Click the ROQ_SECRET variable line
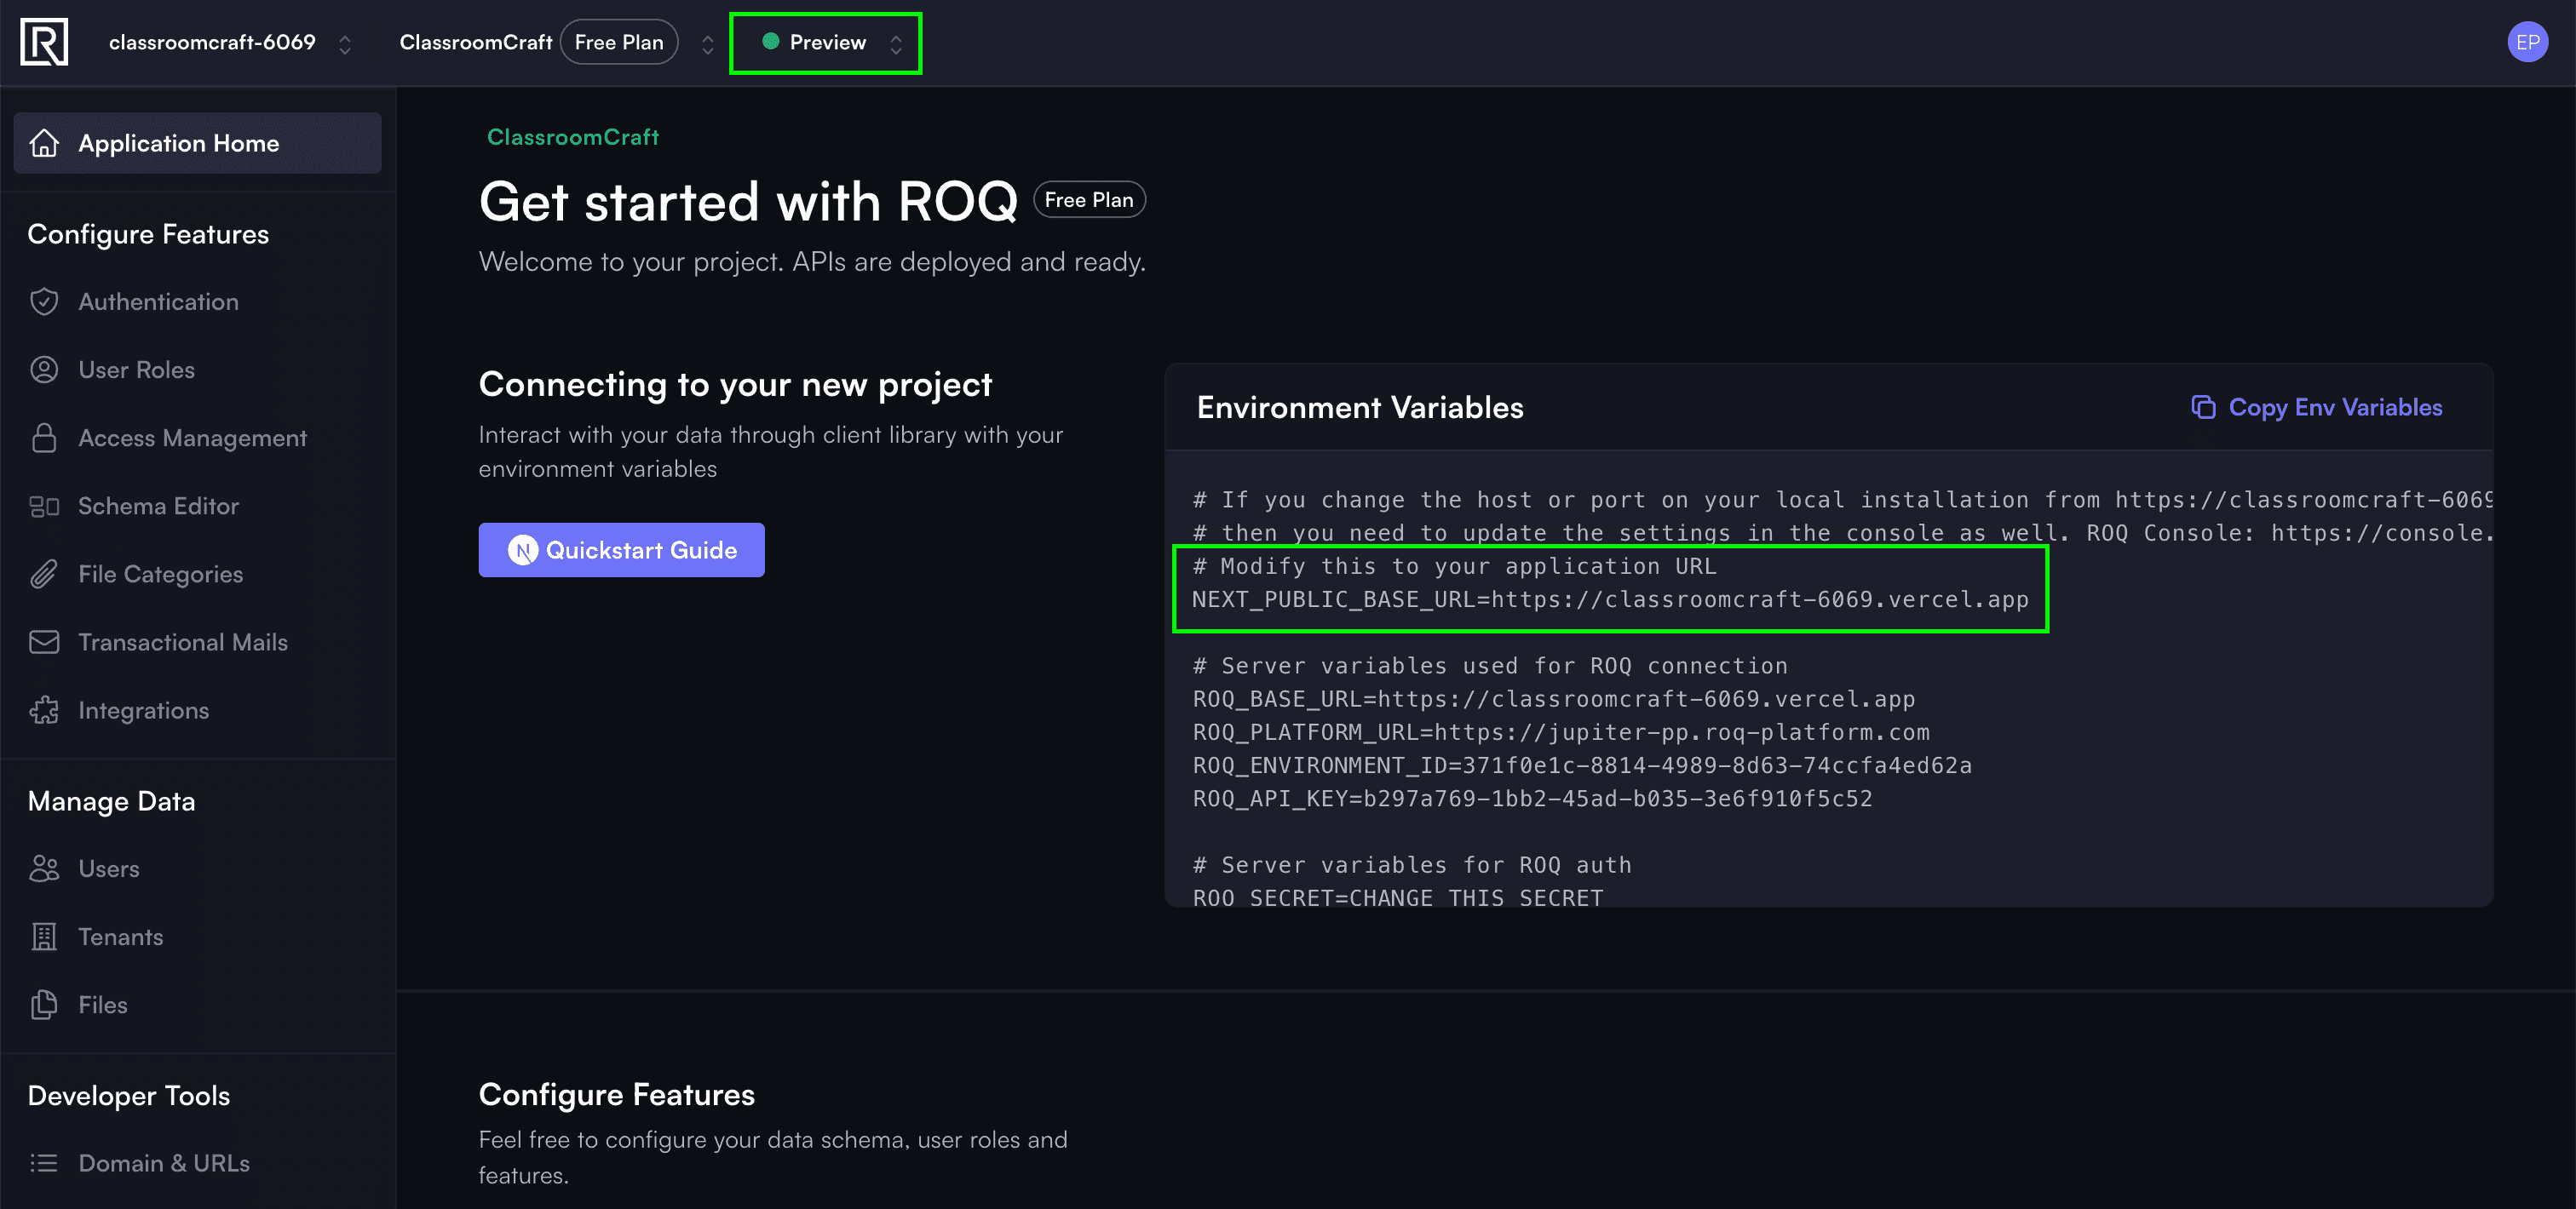 tap(1398, 897)
